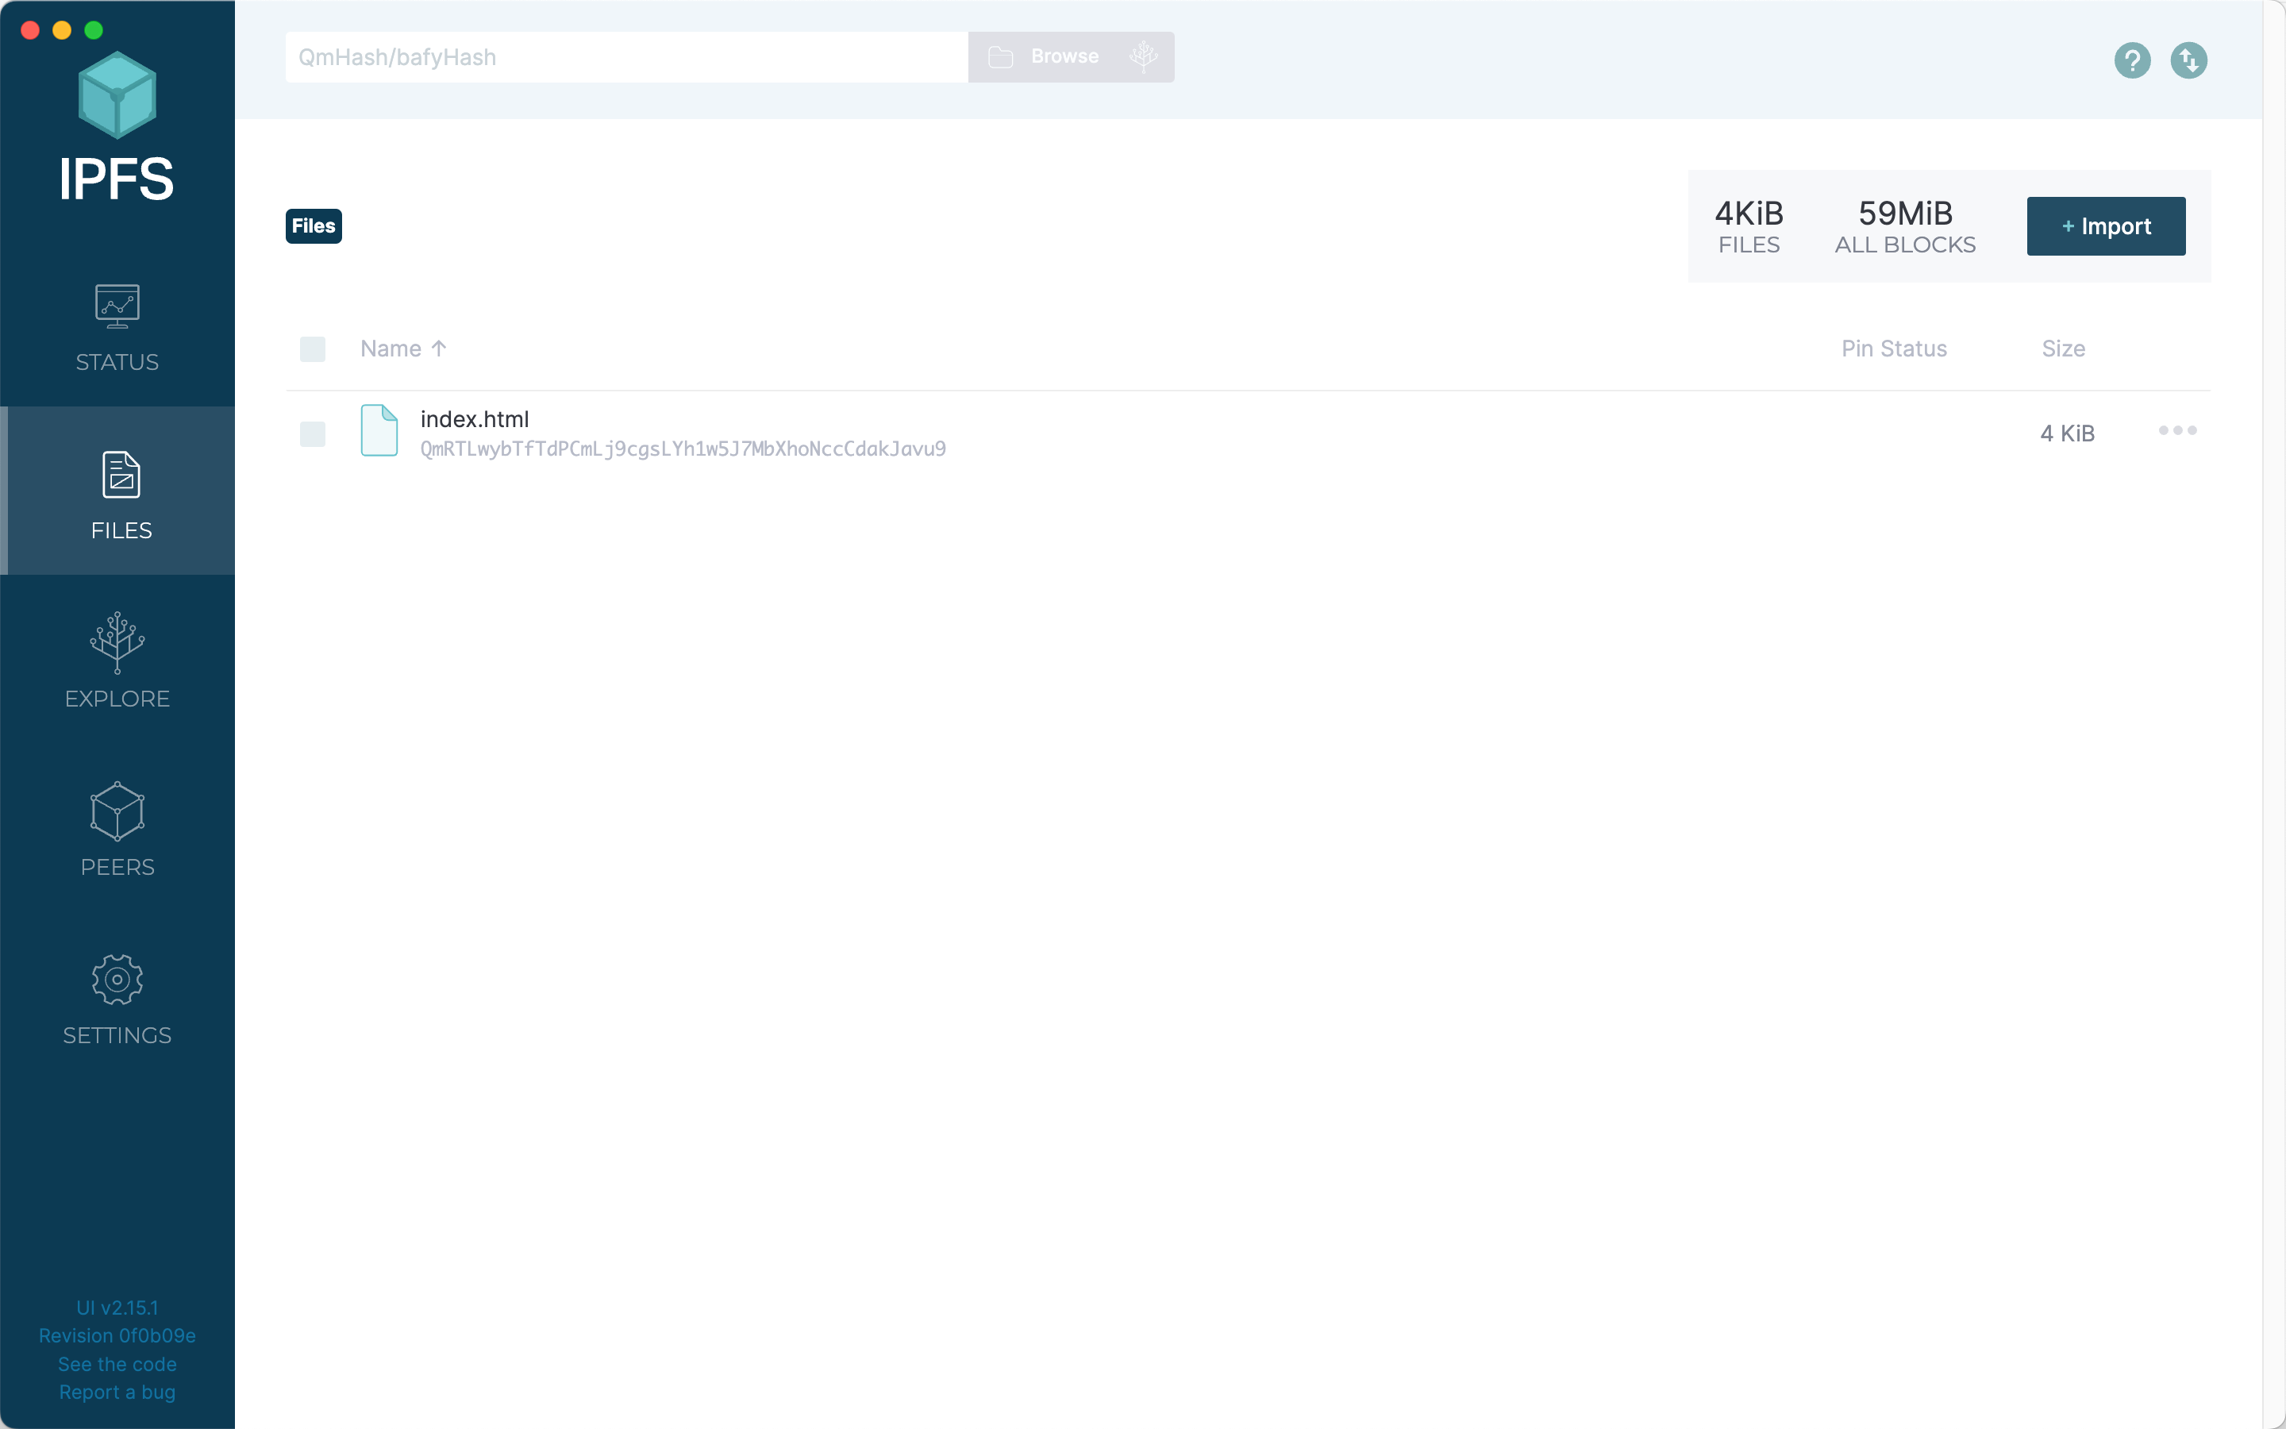Screen dimensions: 2286x1429
Task: Click the Browse folder icon
Action: [x=1000, y=58]
